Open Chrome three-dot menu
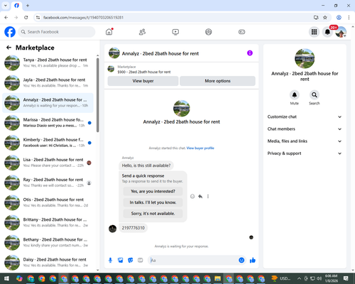Image resolution: width=355 pixels, height=284 pixels. point(349,18)
